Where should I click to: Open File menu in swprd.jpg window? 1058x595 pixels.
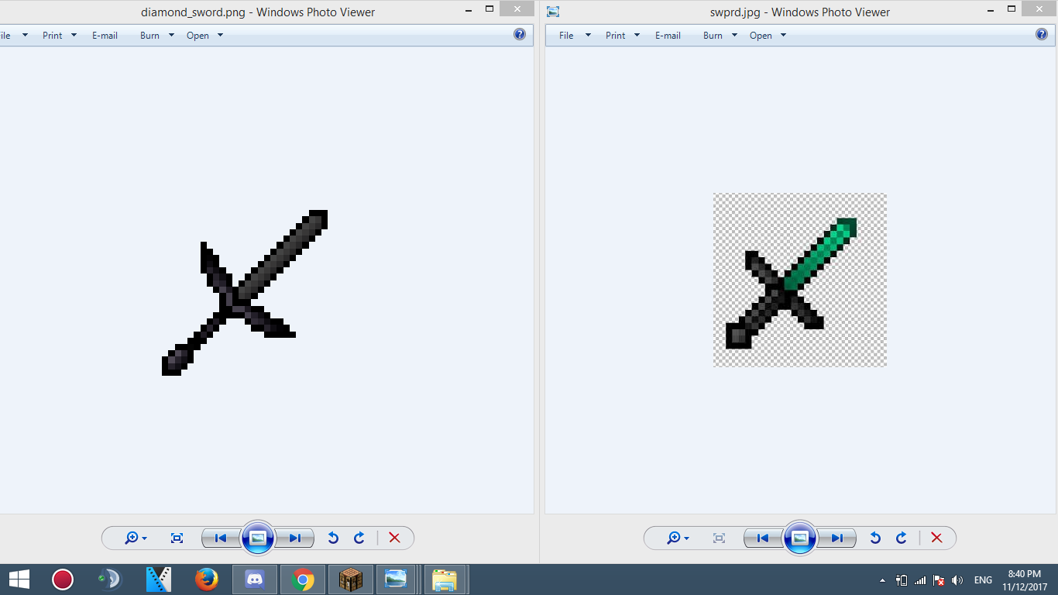566,36
